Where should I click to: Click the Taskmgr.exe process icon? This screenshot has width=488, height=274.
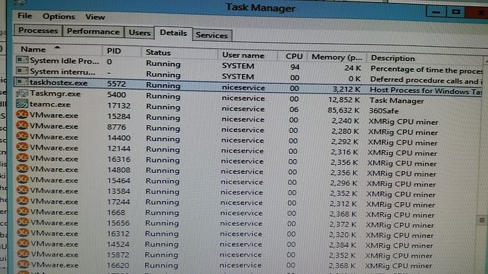pyautogui.click(x=22, y=93)
